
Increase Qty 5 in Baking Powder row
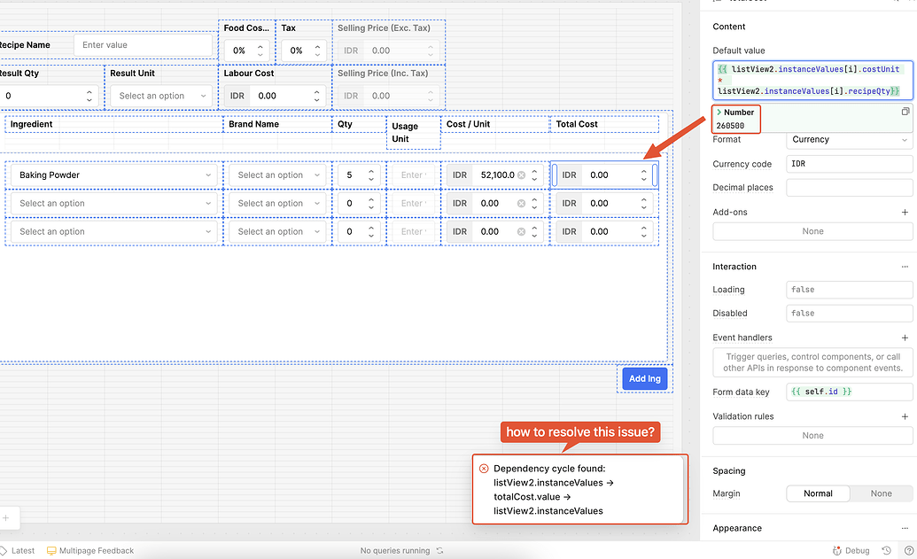370,171
